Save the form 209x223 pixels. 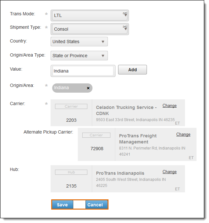(62, 205)
